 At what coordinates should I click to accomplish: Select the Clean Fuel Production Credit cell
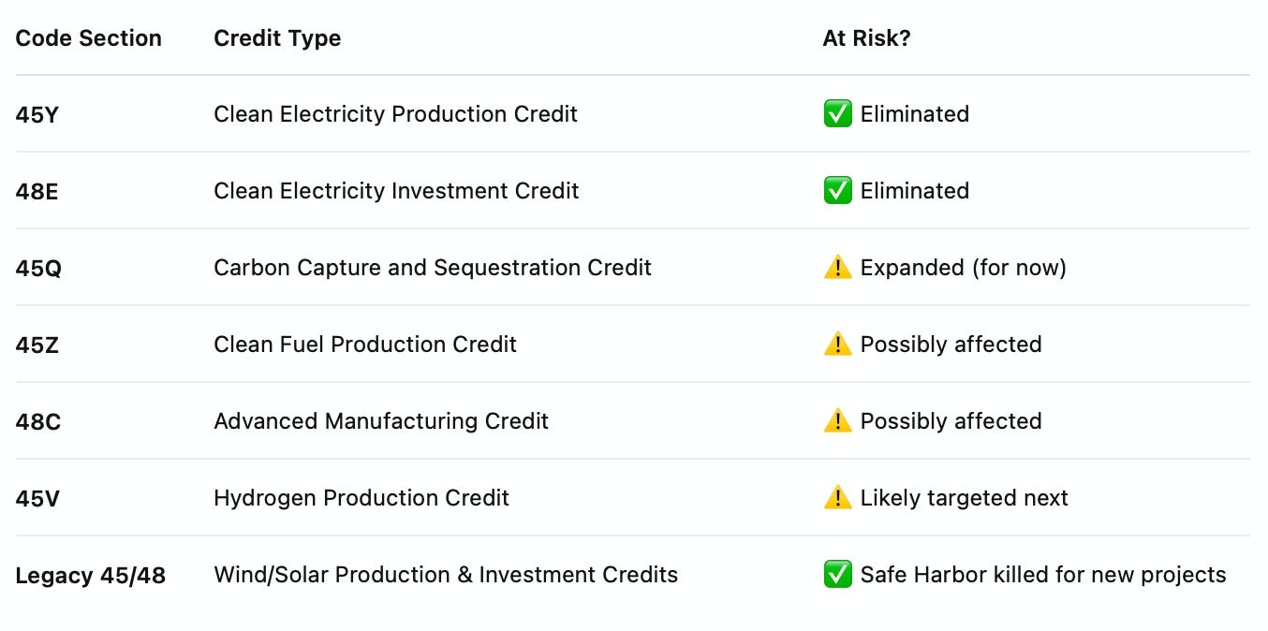point(365,345)
